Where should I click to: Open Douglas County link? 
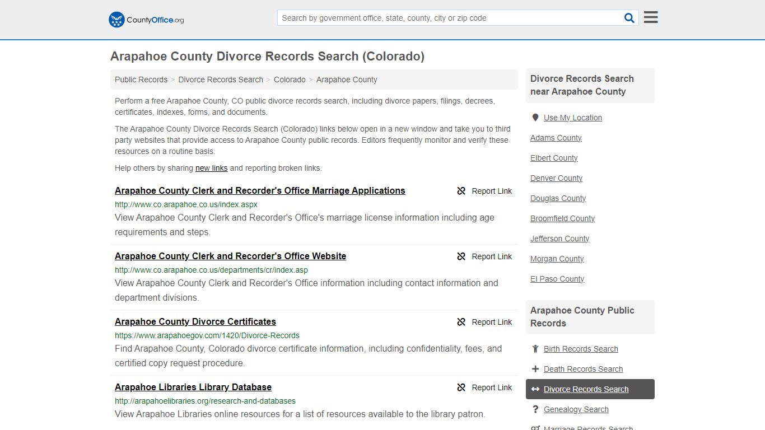(558, 198)
